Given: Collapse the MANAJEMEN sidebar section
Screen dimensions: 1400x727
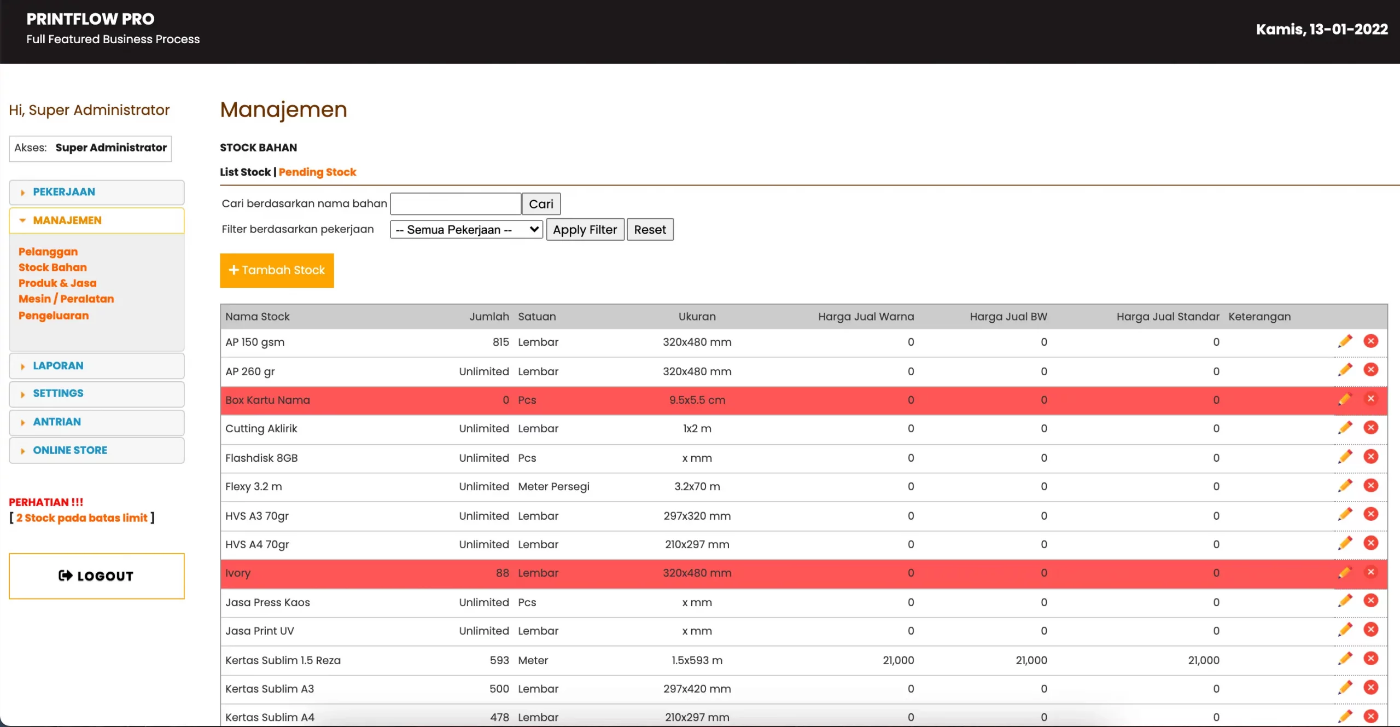Looking at the screenshot, I should (96, 220).
